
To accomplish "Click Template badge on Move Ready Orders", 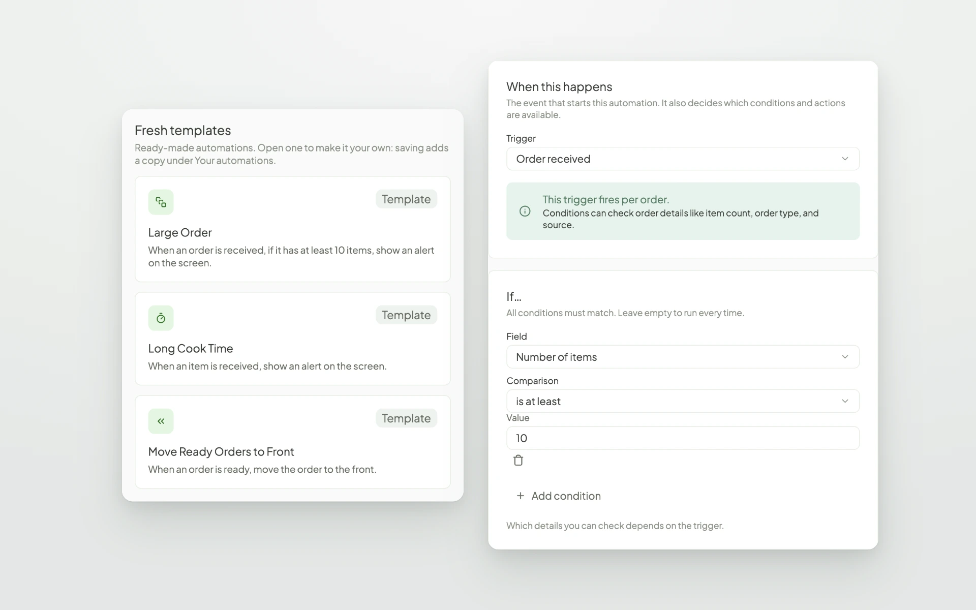I will coord(406,418).
